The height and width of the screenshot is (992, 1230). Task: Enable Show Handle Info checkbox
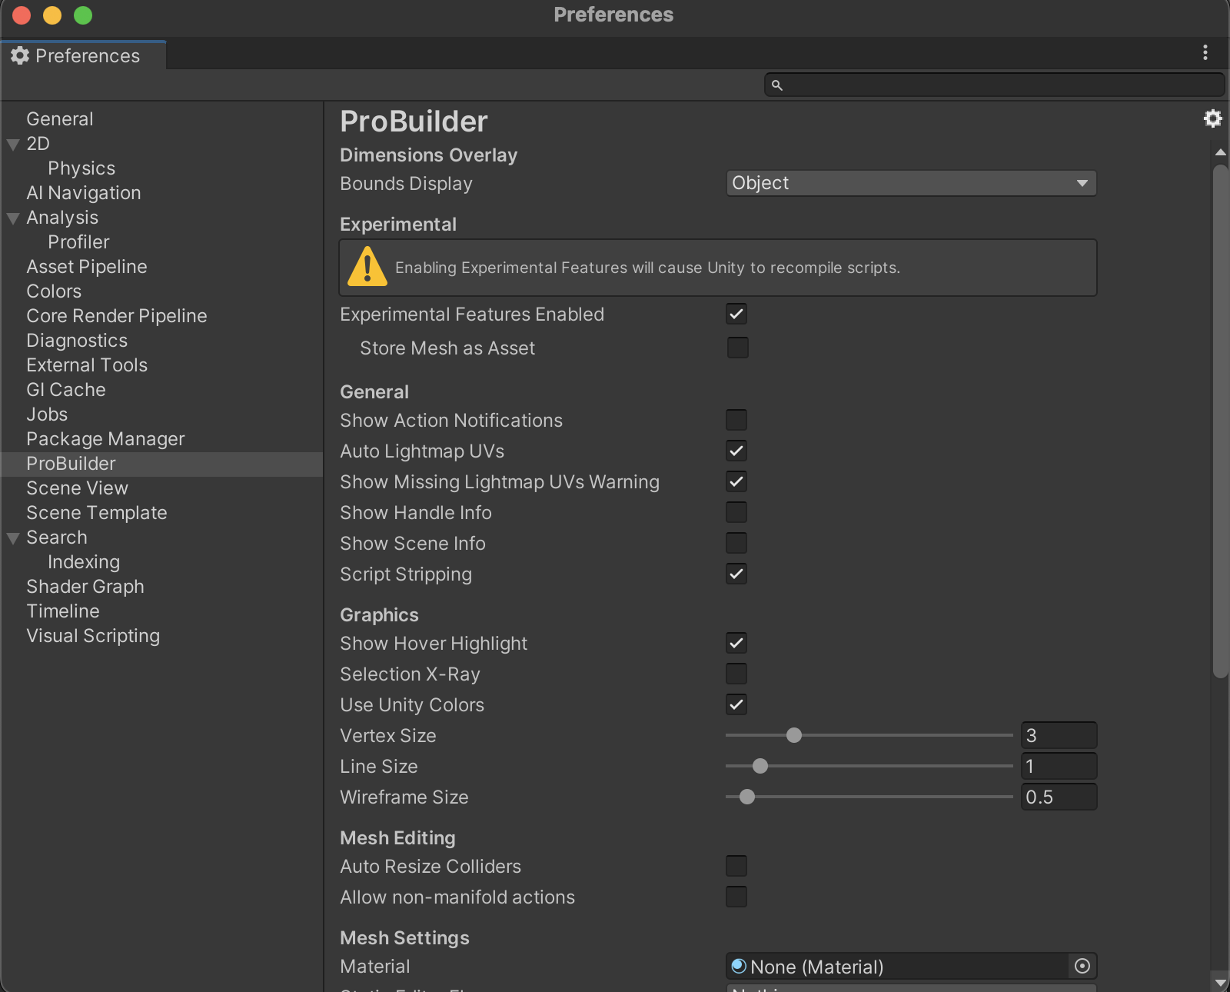(x=736, y=512)
